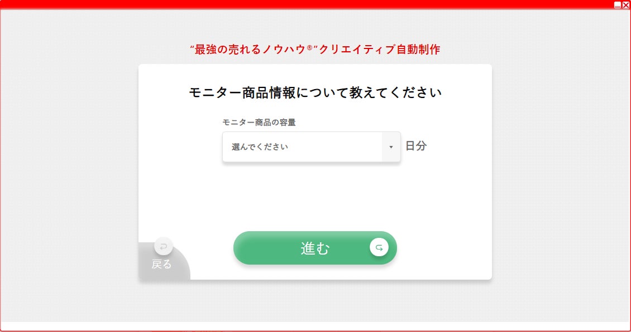631x332 pixels.
Task: Select the モニター商品の容量 combo box field
Action: [x=312, y=147]
